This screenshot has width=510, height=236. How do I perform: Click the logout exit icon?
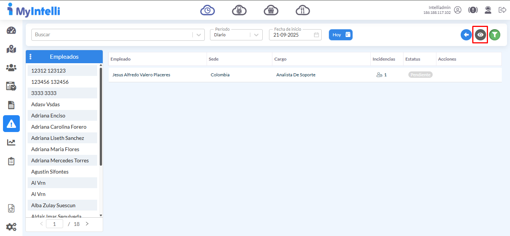point(502,10)
